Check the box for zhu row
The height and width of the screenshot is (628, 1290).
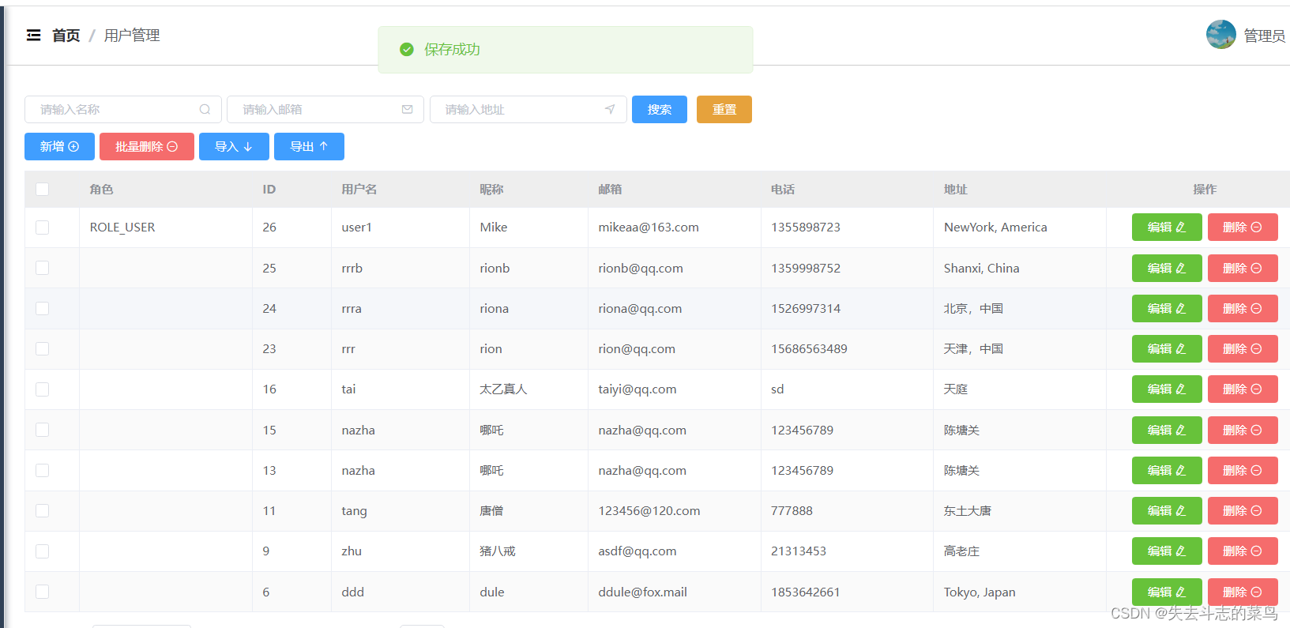43,551
